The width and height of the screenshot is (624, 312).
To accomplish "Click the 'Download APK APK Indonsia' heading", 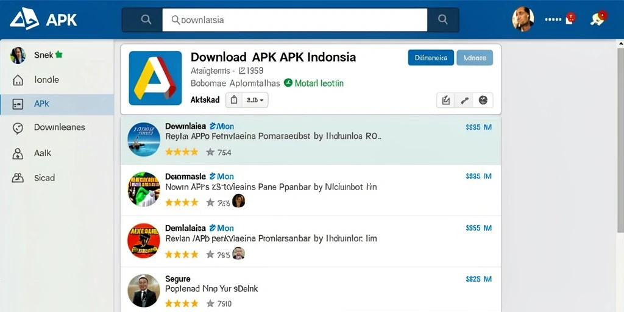I will tap(274, 57).
